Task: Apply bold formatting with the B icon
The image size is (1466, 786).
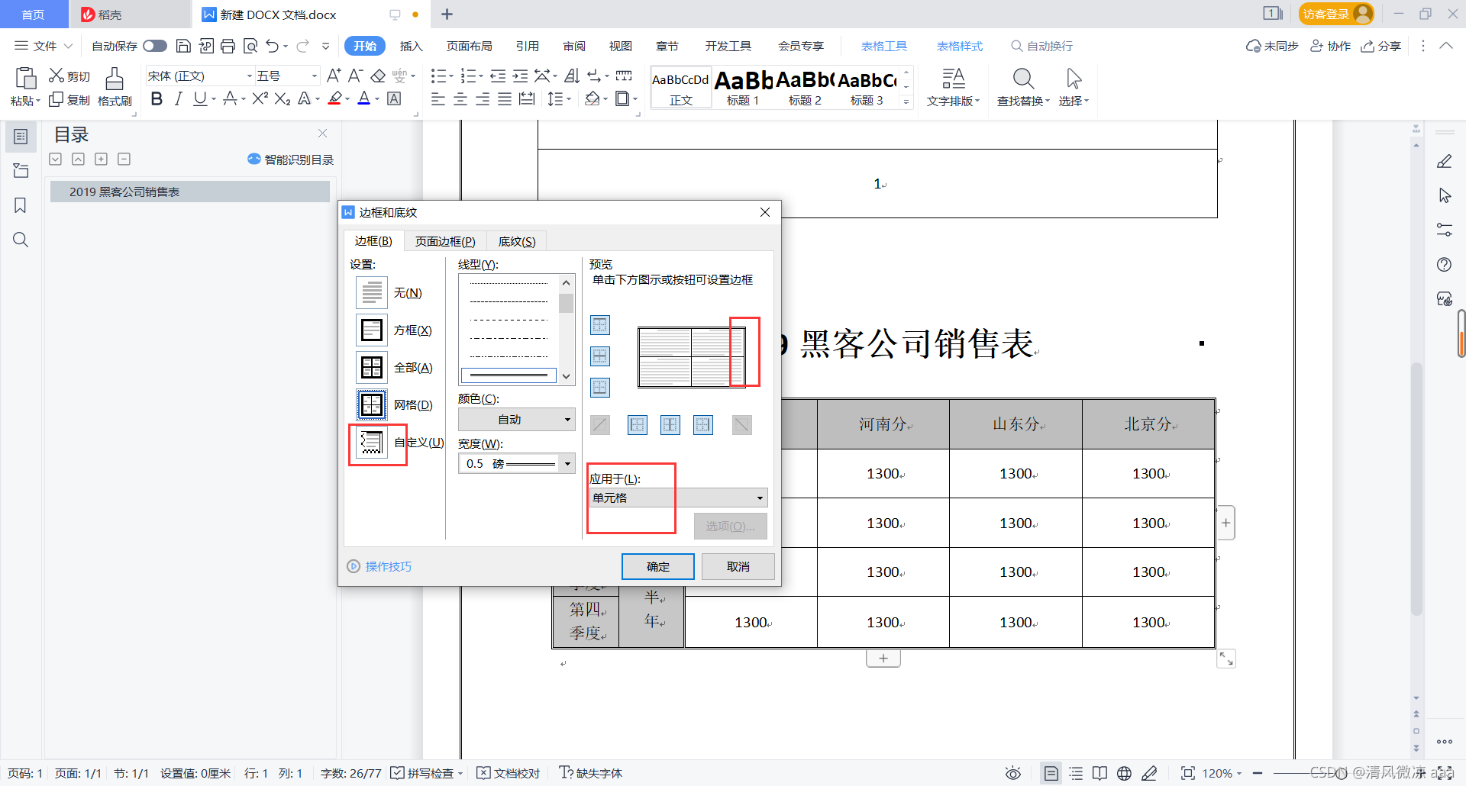Action: coord(157,98)
